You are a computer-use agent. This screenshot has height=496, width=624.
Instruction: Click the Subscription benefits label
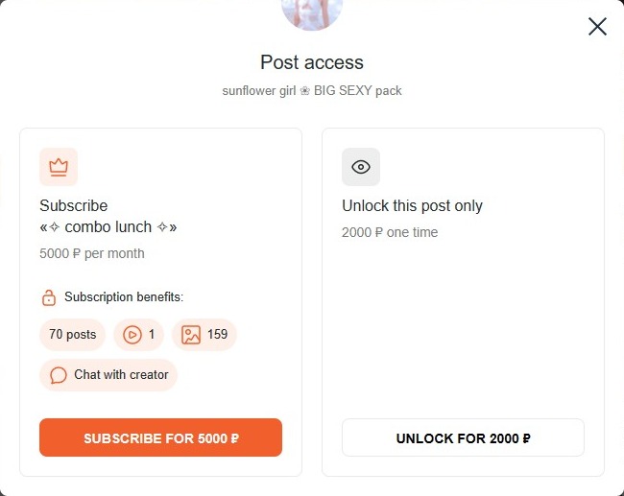(x=124, y=297)
